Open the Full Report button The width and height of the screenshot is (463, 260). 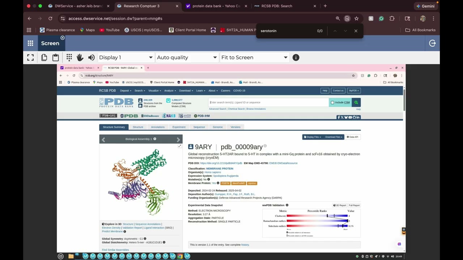point(354,205)
